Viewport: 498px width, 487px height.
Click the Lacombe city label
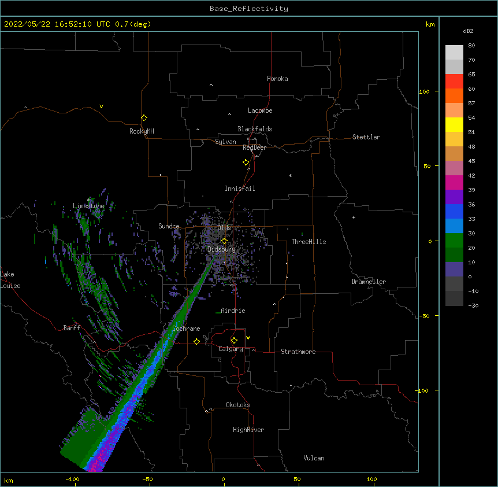260,110
